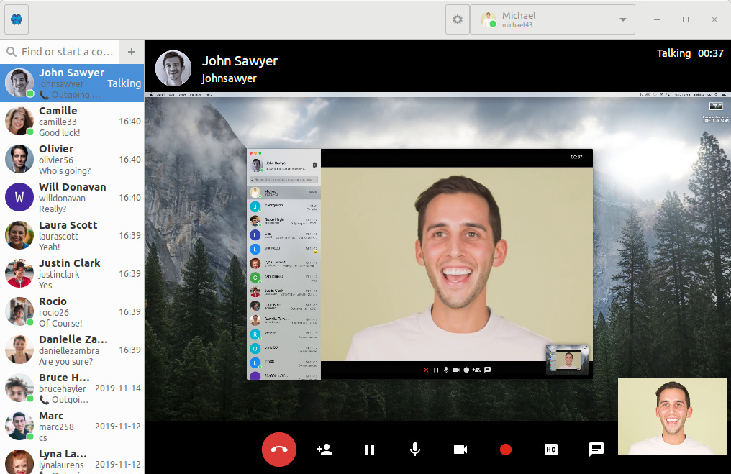Viewport: 731px width, 474px height.
Task: Toggle HQ video quality
Action: coord(551,450)
